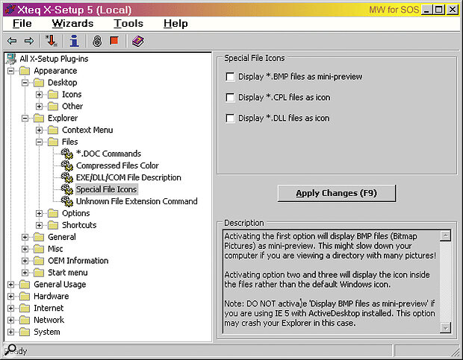
Task: Select Unknown File Extension Command entry
Action: pos(137,201)
